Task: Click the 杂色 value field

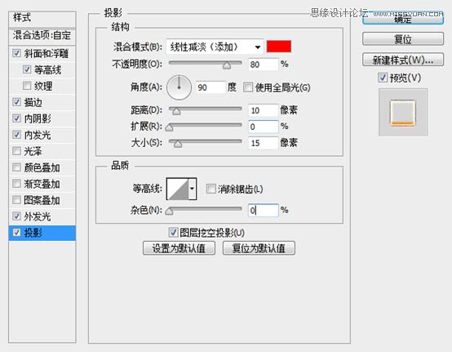Action: click(x=264, y=211)
